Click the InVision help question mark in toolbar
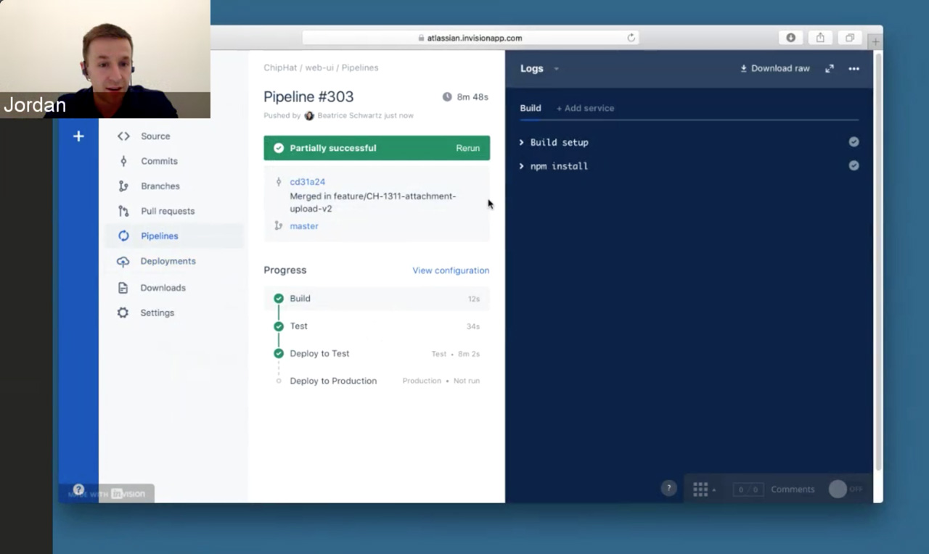The height and width of the screenshot is (554, 929). tap(668, 489)
